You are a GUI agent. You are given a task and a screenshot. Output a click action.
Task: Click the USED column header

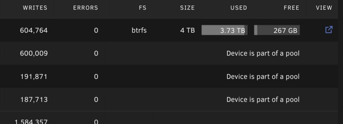239,8
